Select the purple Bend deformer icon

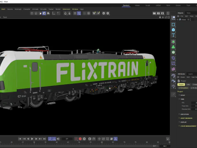[x=173, y=58]
